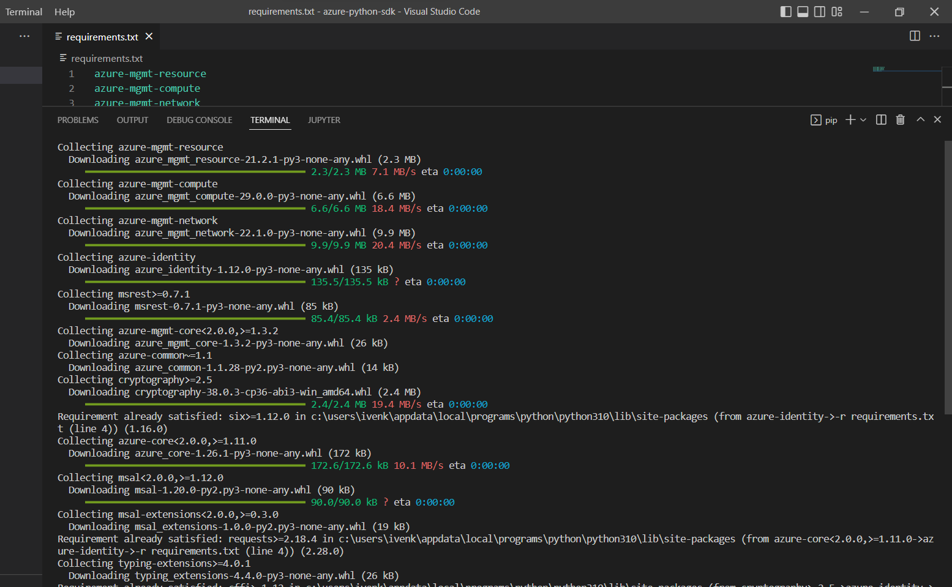Viewport: 952px width, 587px height.
Task: Maximize the terminal panel with the chevron
Action: point(920,119)
